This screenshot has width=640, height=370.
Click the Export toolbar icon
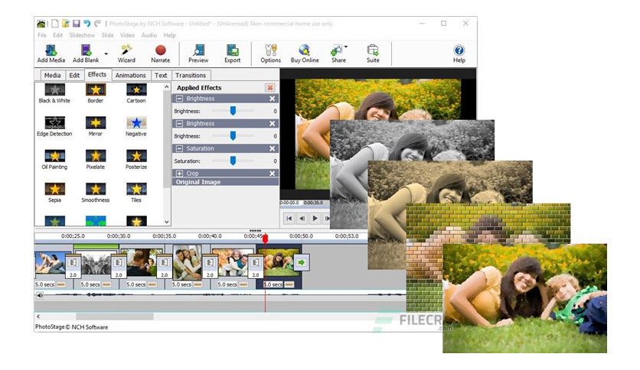tap(232, 54)
